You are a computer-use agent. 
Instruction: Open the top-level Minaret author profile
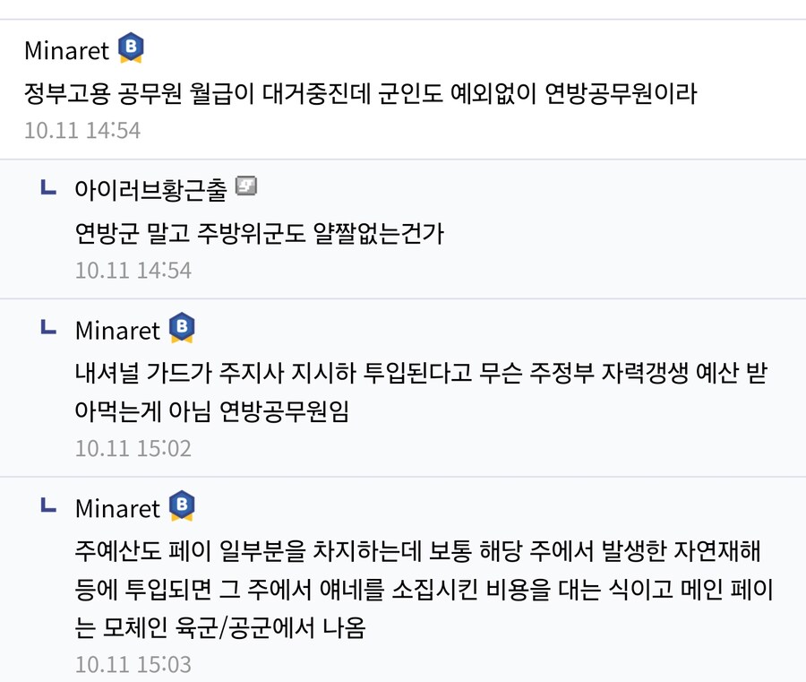pyautogui.click(x=66, y=50)
